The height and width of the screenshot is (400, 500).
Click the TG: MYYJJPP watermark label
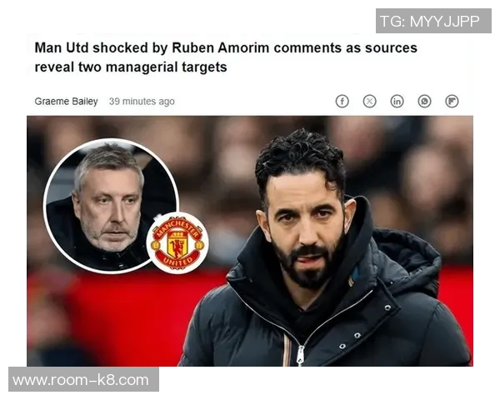(x=433, y=21)
